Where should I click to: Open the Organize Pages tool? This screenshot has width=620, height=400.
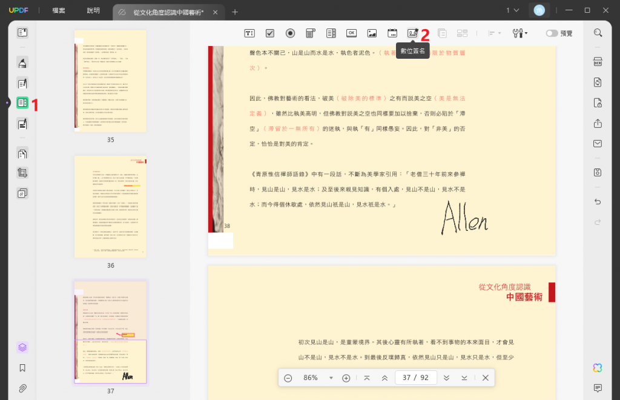click(x=22, y=153)
